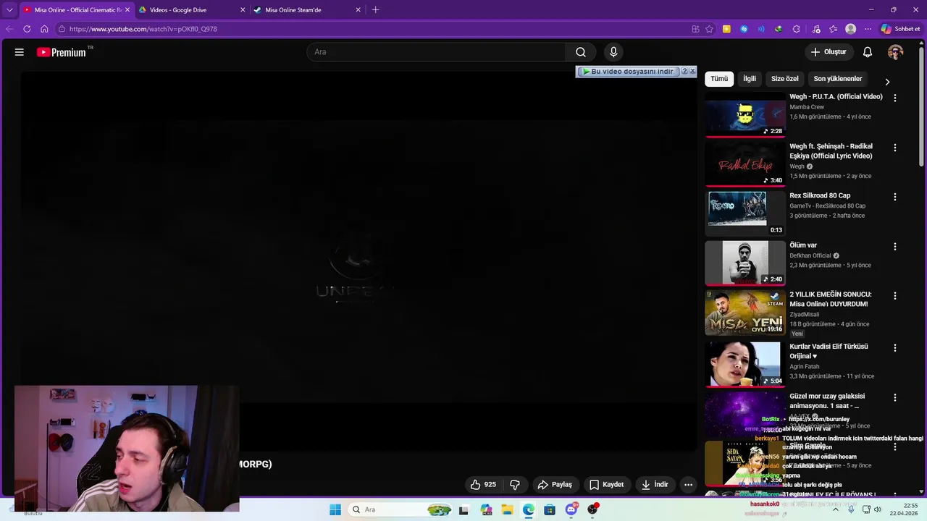Open the Favorites list icon in toolbar
This screenshot has height=521, width=927.
pos(833,29)
